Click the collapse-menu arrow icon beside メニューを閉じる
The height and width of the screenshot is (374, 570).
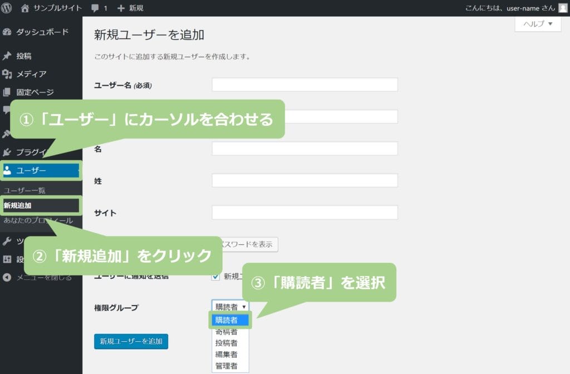7,277
